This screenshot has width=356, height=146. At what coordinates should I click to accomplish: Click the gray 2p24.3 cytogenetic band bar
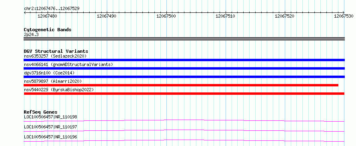point(184,39)
